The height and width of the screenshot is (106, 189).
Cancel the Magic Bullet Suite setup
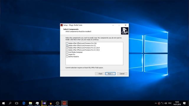pyautogui.click(x=122, y=74)
